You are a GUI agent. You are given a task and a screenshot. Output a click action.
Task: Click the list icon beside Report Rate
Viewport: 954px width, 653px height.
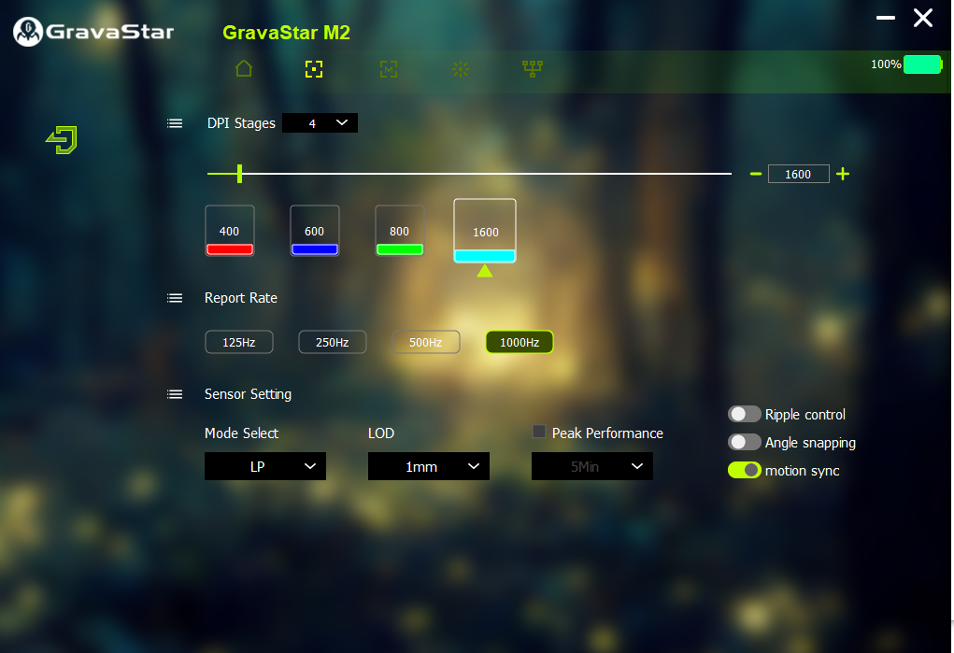pyautogui.click(x=175, y=298)
